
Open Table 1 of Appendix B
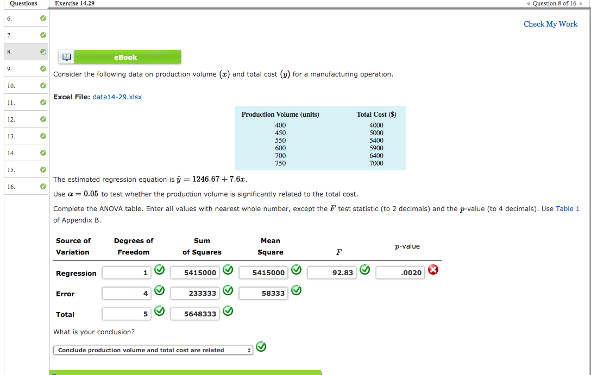[568, 208]
